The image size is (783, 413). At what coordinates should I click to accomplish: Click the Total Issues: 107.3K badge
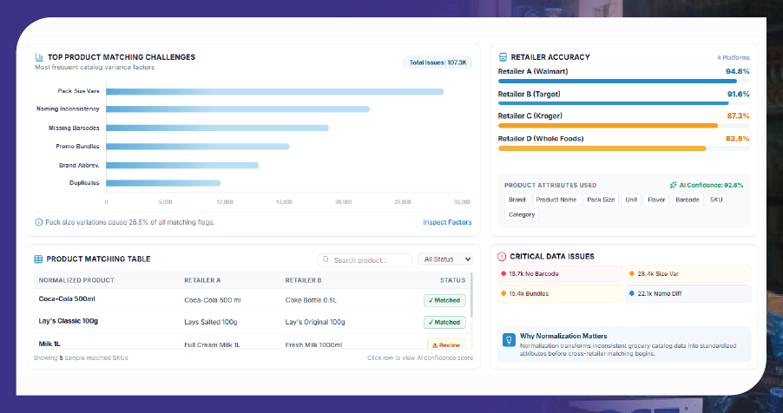pos(438,63)
